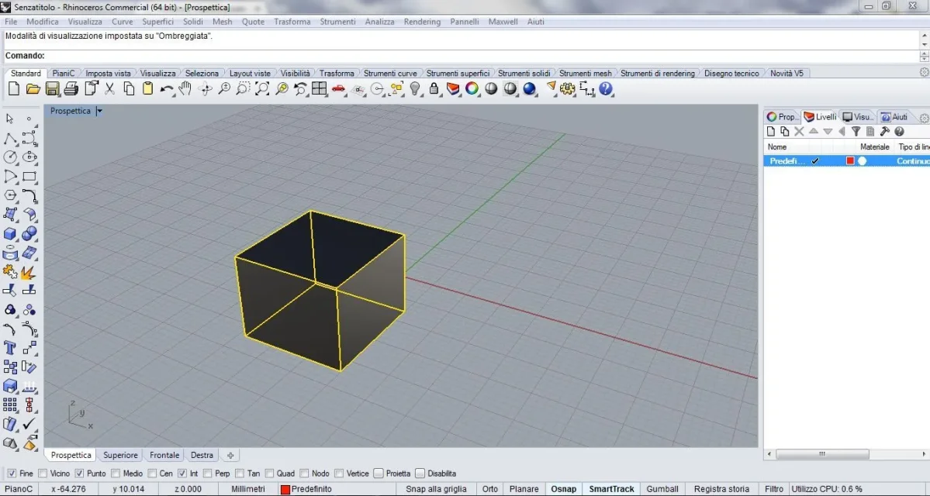This screenshot has width=930, height=496.
Task: Click the Undo arrow icon
Action: [x=167, y=89]
